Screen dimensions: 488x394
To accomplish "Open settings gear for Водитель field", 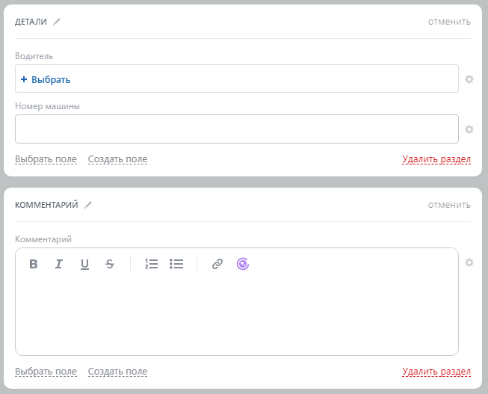I will [469, 79].
